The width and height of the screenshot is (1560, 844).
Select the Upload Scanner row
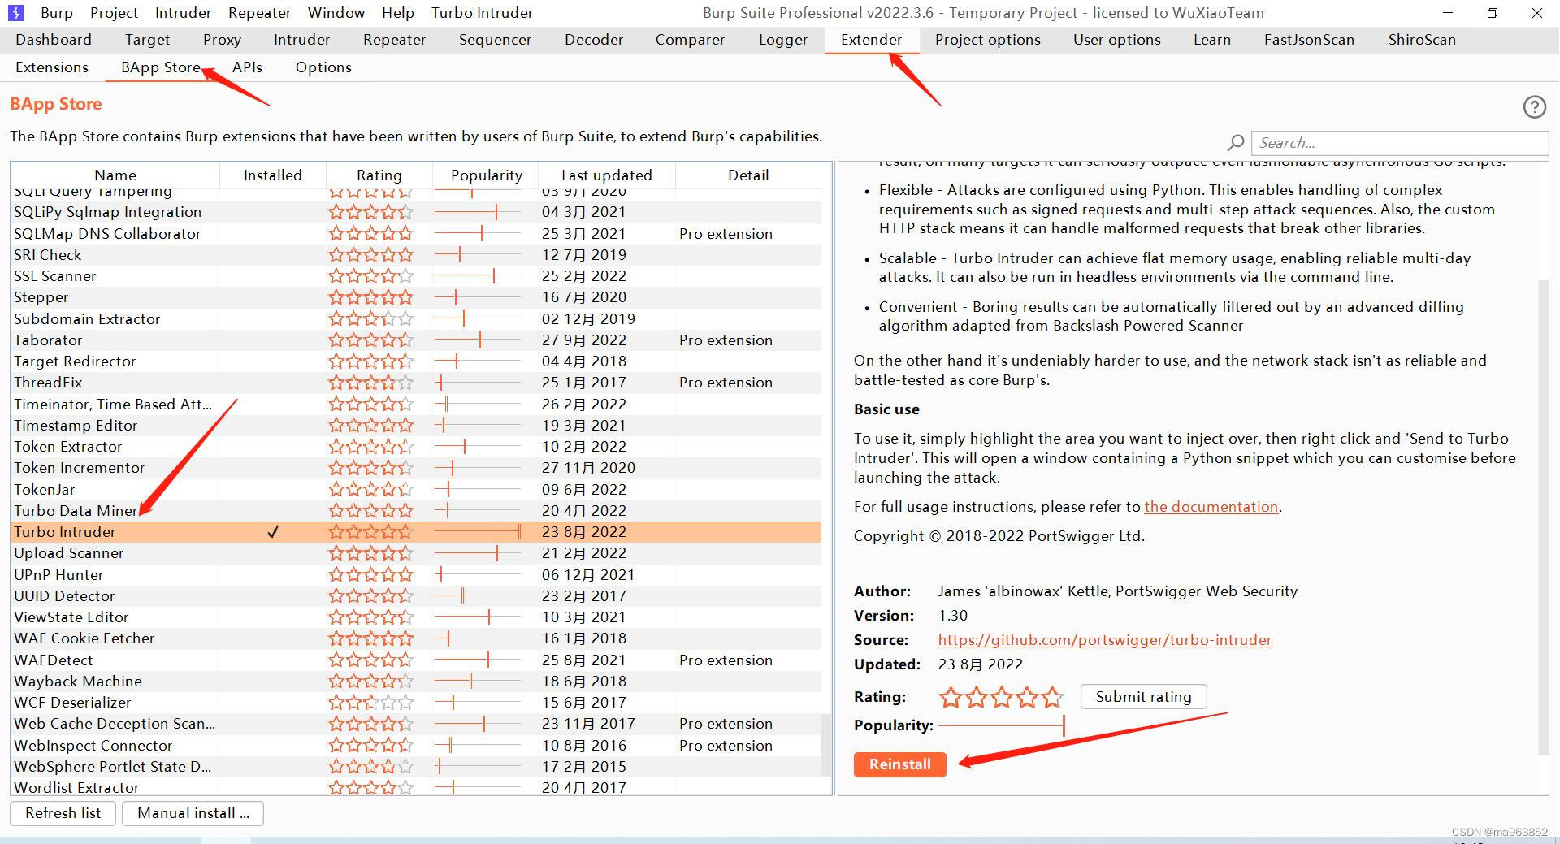tap(416, 553)
